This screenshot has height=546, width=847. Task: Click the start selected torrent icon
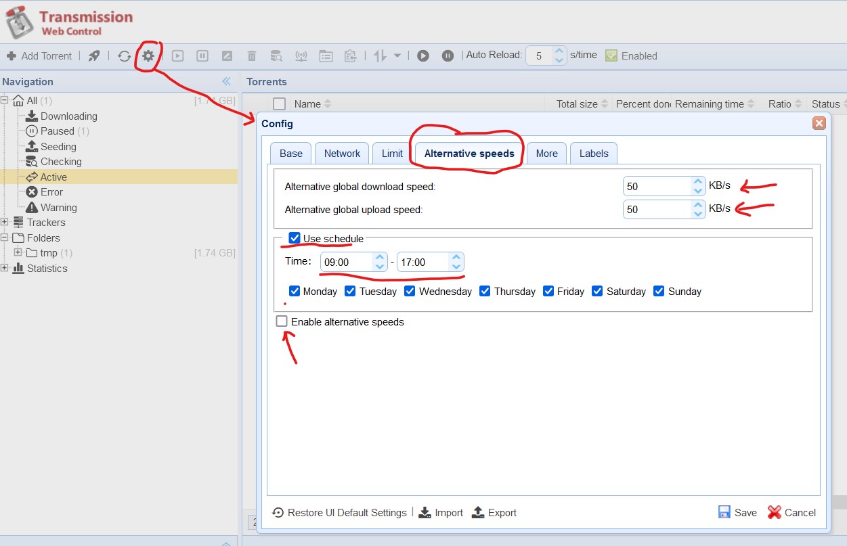[177, 56]
